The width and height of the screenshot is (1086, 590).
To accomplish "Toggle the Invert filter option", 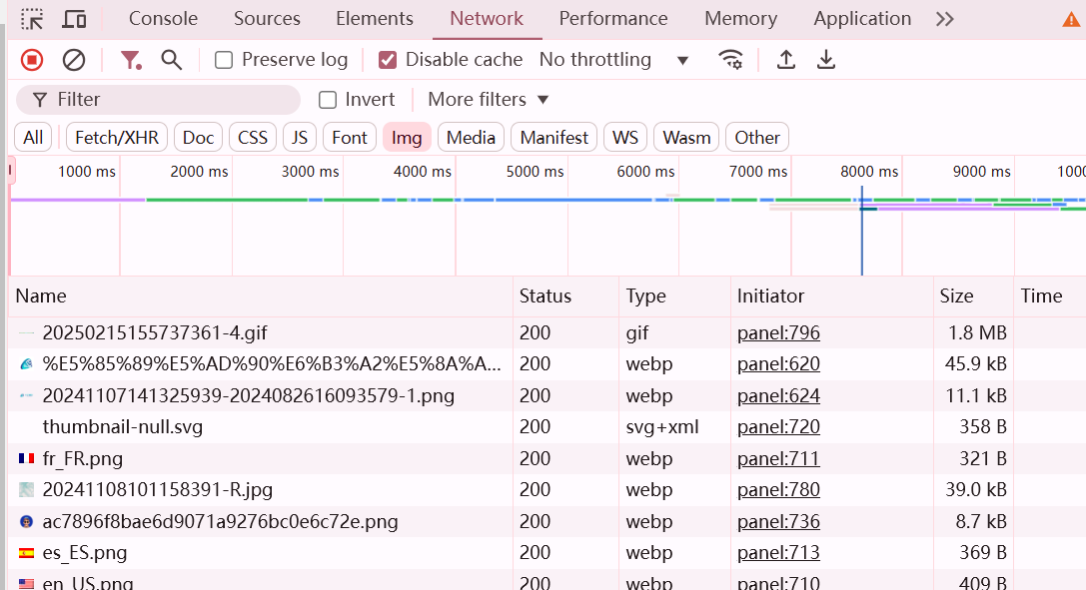I will (327, 99).
